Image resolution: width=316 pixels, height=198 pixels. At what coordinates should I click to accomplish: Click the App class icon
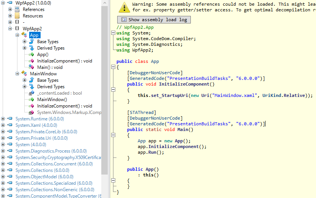pos(24,35)
